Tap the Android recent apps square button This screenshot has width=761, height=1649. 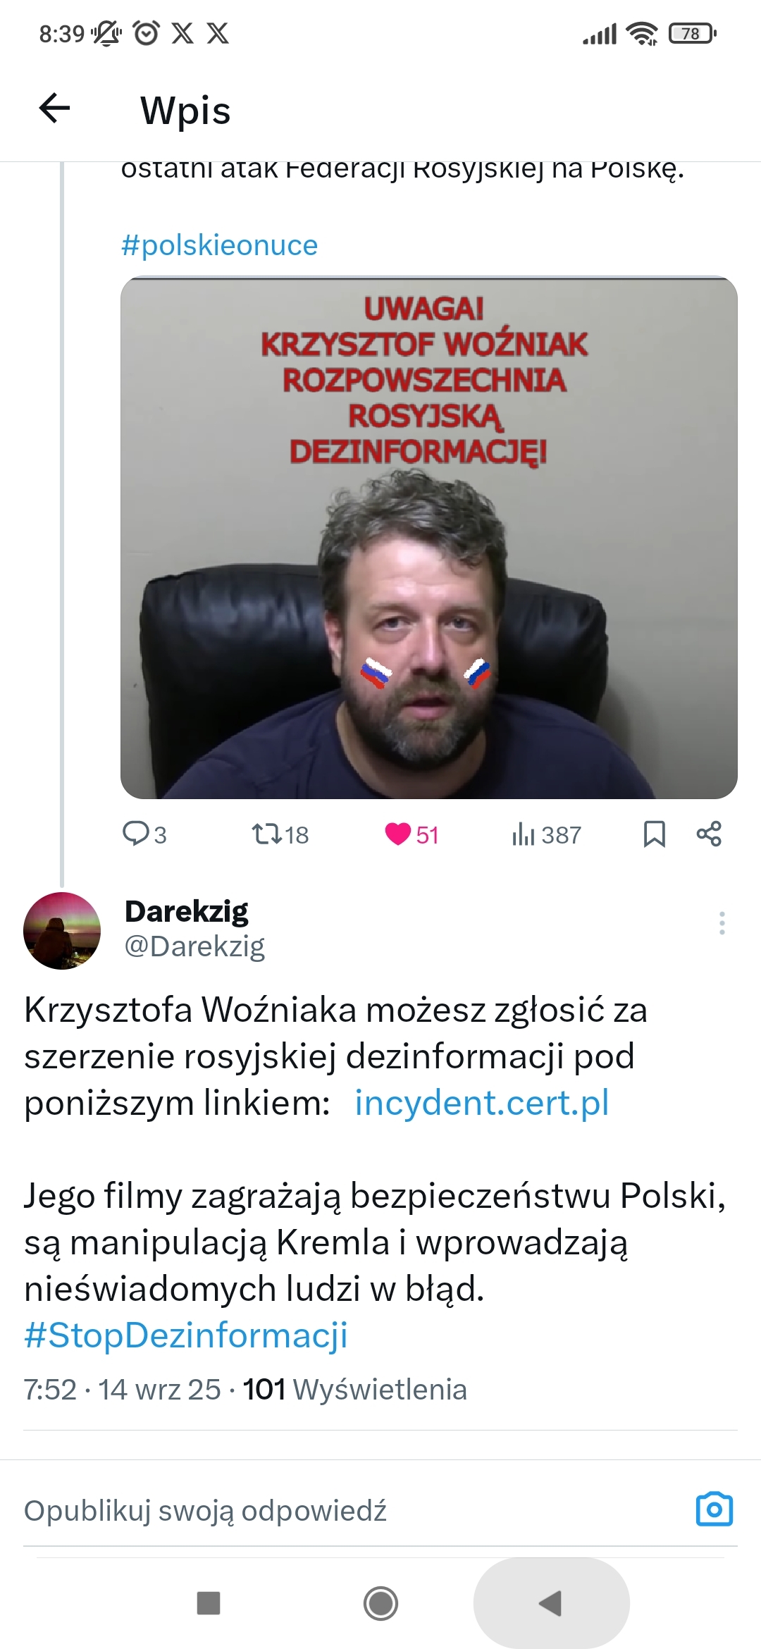click(x=209, y=1603)
